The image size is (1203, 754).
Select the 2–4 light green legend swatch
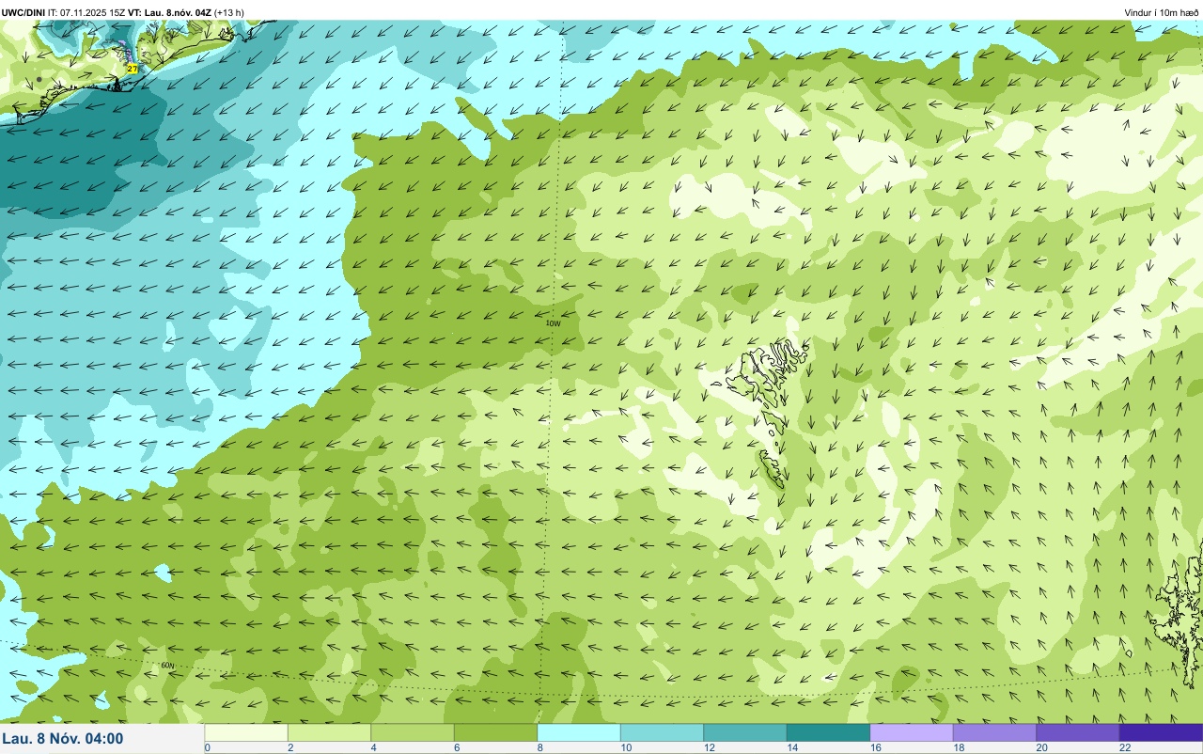pos(329,732)
